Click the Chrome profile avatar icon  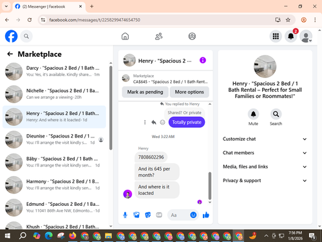(303, 20)
